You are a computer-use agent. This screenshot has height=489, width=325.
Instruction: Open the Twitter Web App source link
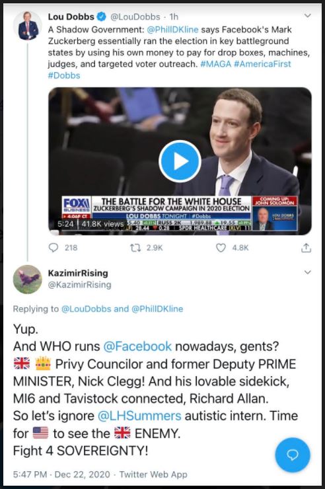tap(153, 474)
